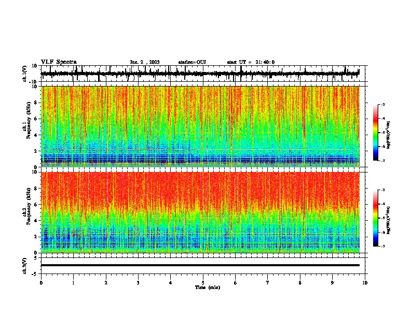The image size is (411, 317).
Task: Click the time axis tick label "8"
Action: 300,283
